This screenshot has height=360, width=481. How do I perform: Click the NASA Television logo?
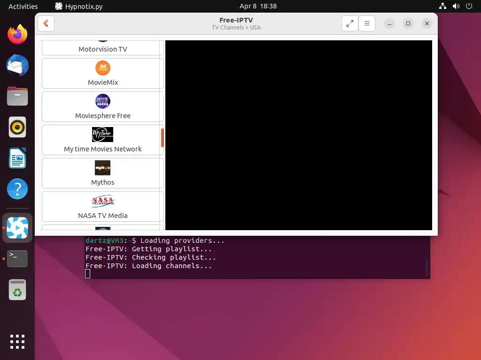pos(103,201)
